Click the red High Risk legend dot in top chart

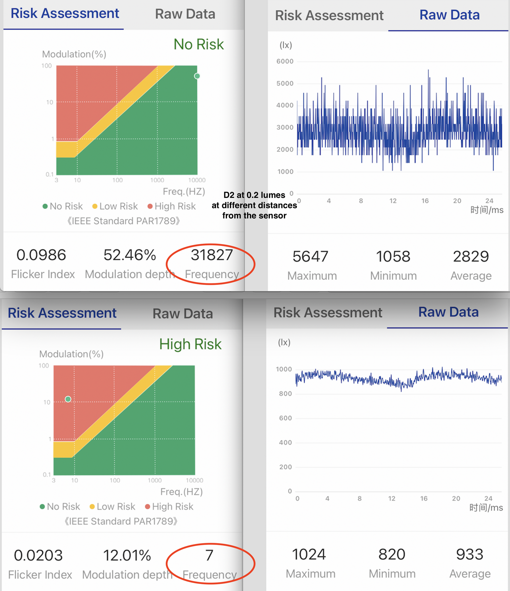150,206
